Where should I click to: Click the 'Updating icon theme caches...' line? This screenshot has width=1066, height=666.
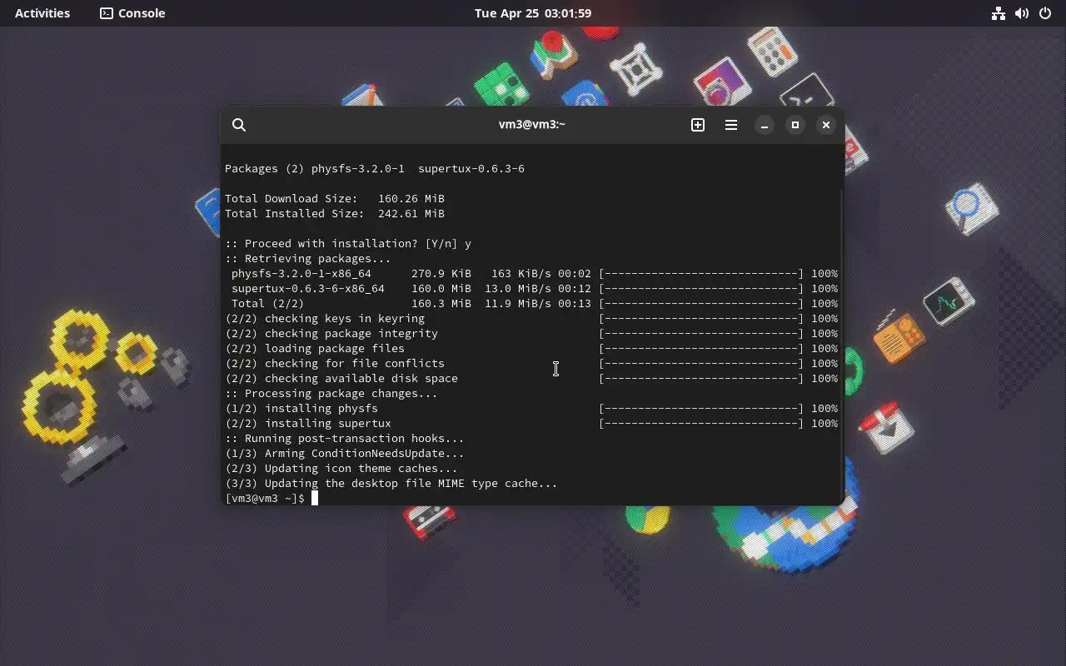[x=341, y=468]
